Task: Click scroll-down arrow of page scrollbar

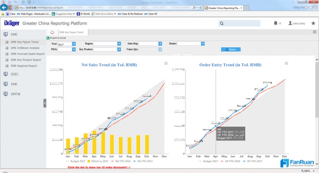Action: 317,164
